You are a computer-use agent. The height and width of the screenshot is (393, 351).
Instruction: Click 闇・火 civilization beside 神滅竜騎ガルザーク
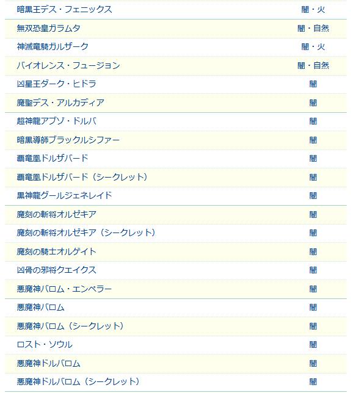313,46
